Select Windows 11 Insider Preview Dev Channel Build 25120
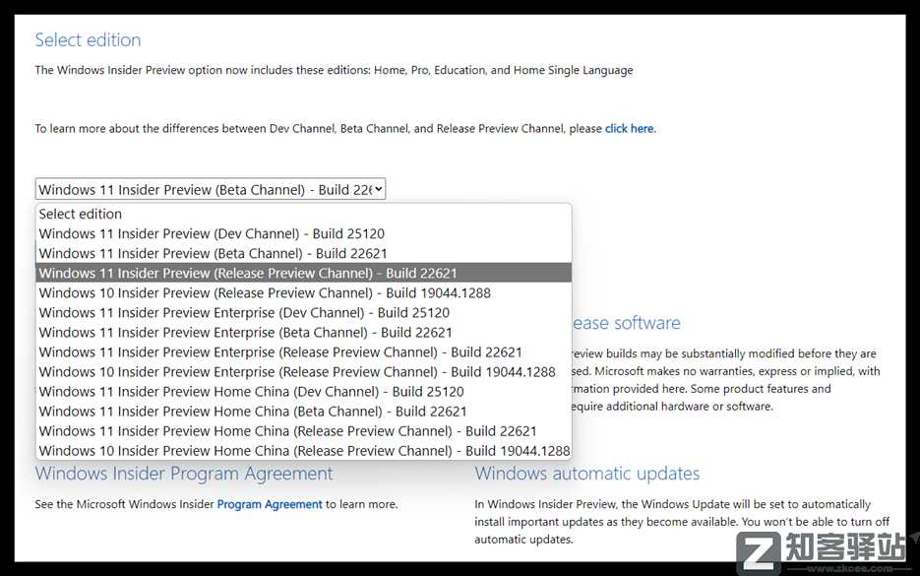920x576 pixels. pos(212,233)
